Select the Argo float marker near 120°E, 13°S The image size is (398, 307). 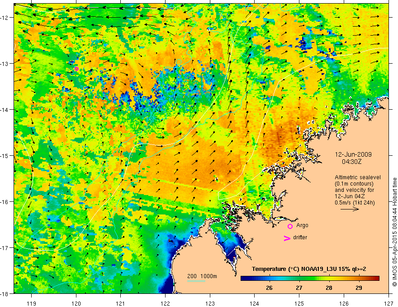pos(76,69)
